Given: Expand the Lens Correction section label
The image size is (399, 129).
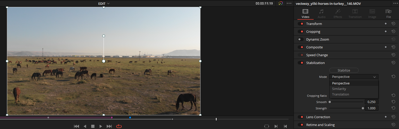Looking at the screenshot, I should (318, 117).
